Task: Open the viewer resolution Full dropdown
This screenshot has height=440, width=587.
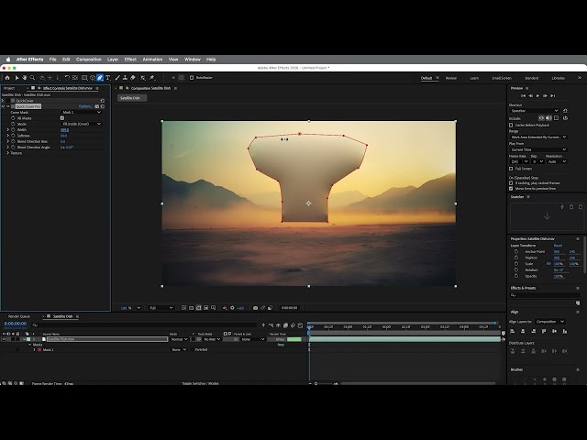Action: [161, 308]
